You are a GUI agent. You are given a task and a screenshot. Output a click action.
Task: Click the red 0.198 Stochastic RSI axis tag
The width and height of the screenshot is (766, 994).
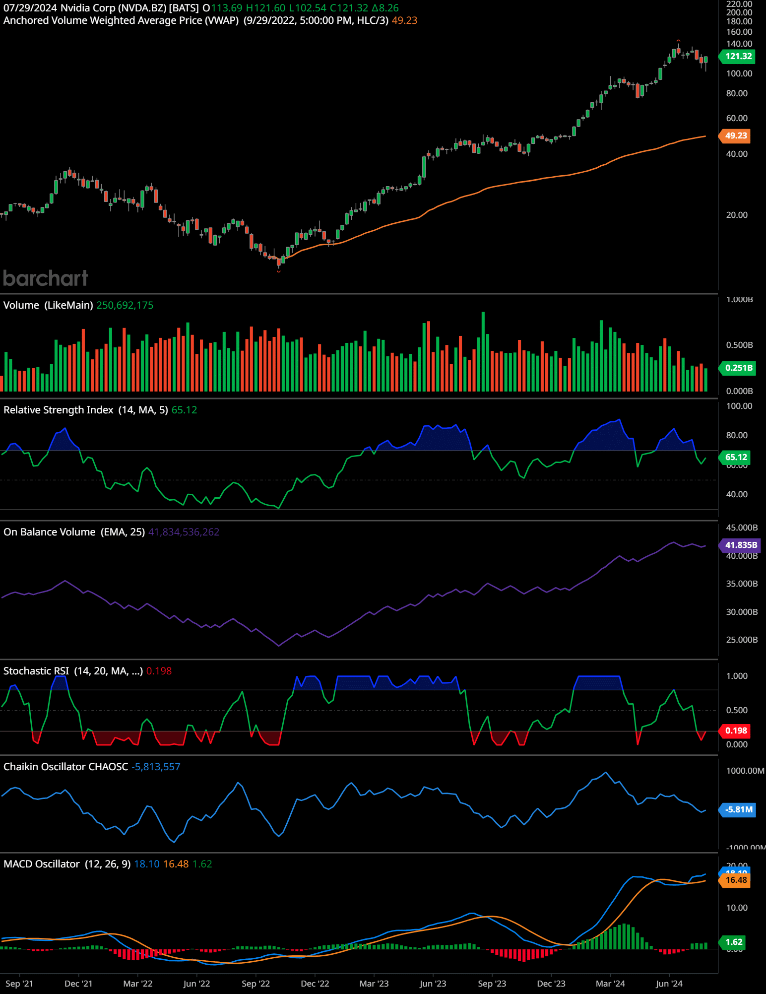[x=735, y=730]
